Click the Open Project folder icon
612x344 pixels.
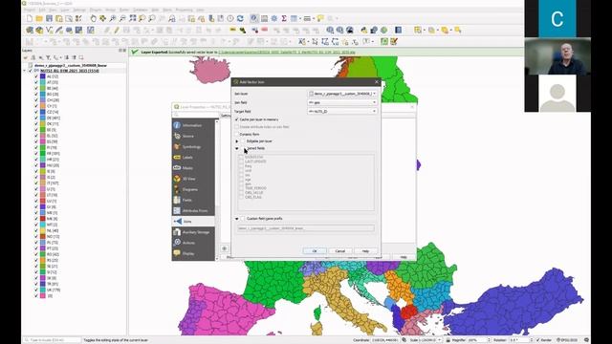(39, 18)
